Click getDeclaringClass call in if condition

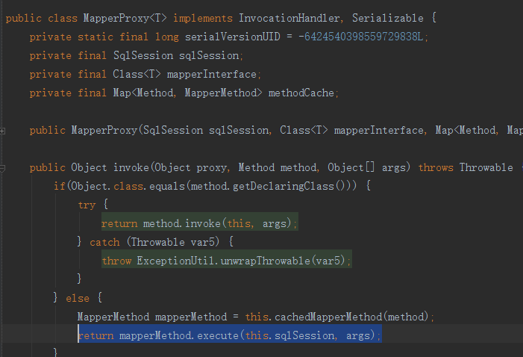(284, 187)
